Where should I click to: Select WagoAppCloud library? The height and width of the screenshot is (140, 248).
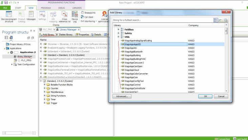132,70
